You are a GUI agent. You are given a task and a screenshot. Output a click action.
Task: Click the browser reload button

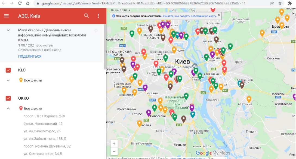[20, 3]
